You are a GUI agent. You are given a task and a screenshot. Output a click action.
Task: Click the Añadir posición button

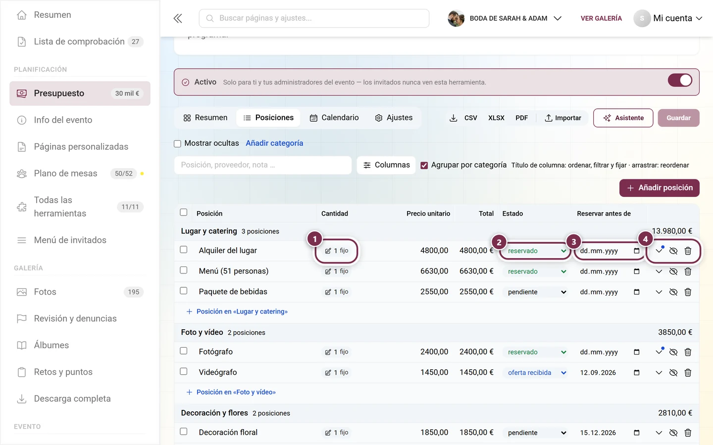pyautogui.click(x=660, y=188)
